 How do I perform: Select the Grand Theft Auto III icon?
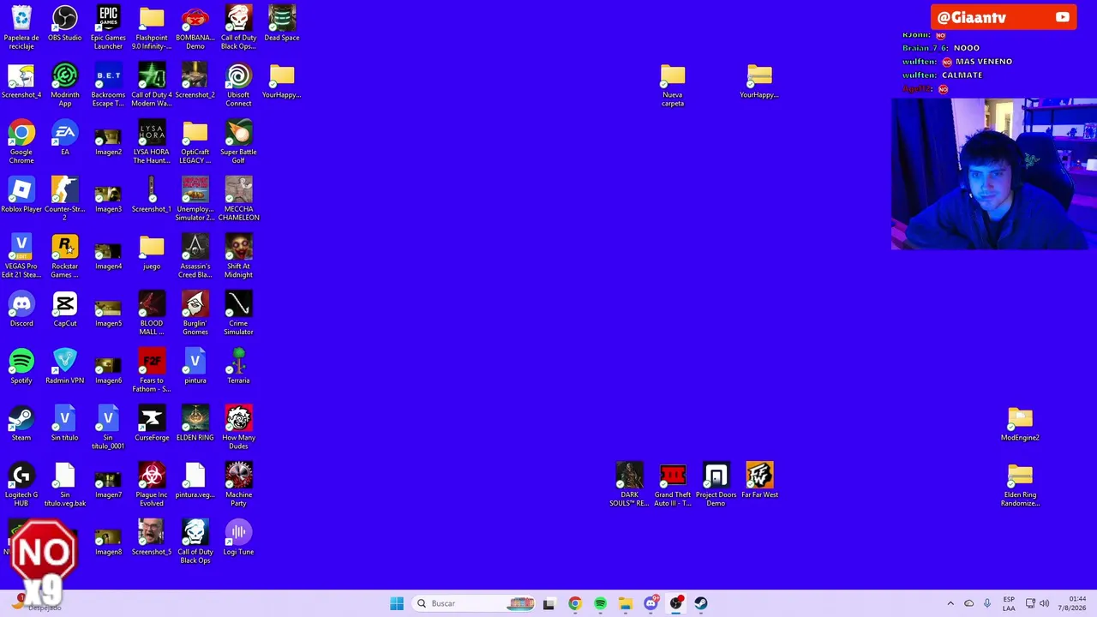tap(673, 485)
